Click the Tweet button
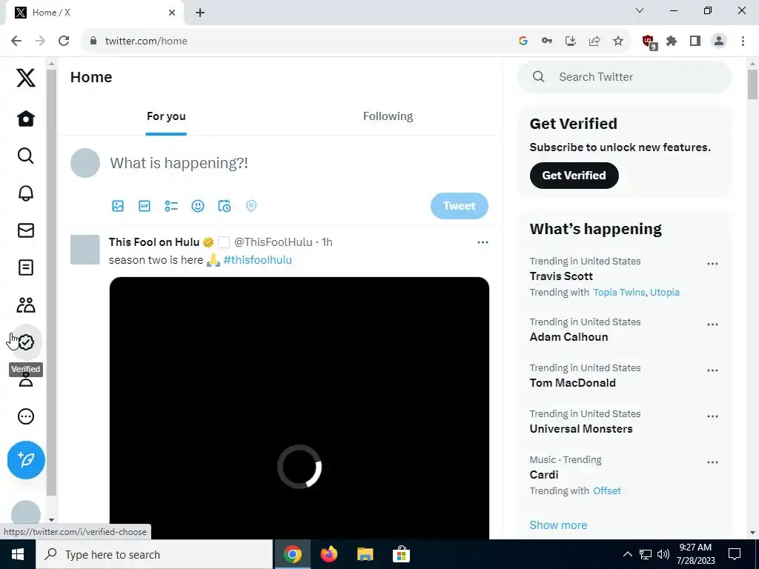 (x=460, y=206)
